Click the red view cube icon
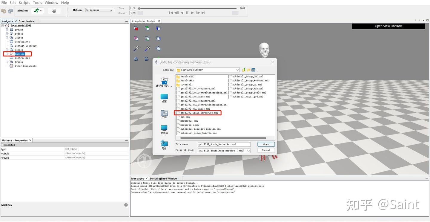 pyautogui.click(x=136, y=28)
